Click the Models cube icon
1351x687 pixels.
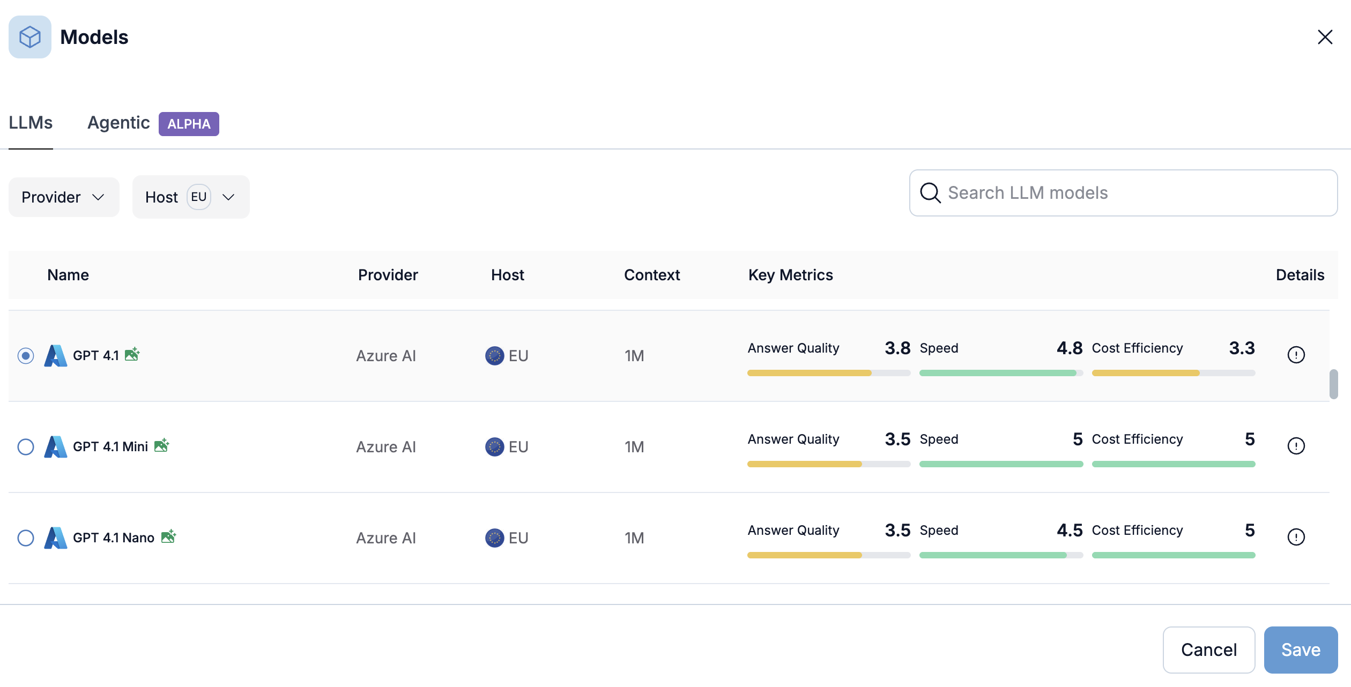(30, 37)
